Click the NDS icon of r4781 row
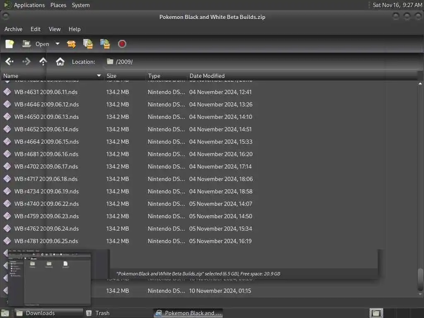The image size is (424, 318). [x=7, y=241]
